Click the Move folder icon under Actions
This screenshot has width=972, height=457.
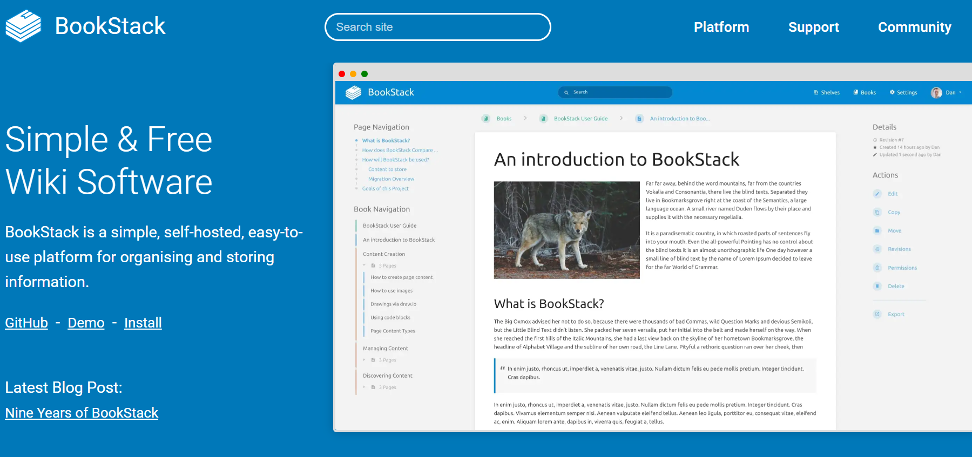tap(878, 231)
